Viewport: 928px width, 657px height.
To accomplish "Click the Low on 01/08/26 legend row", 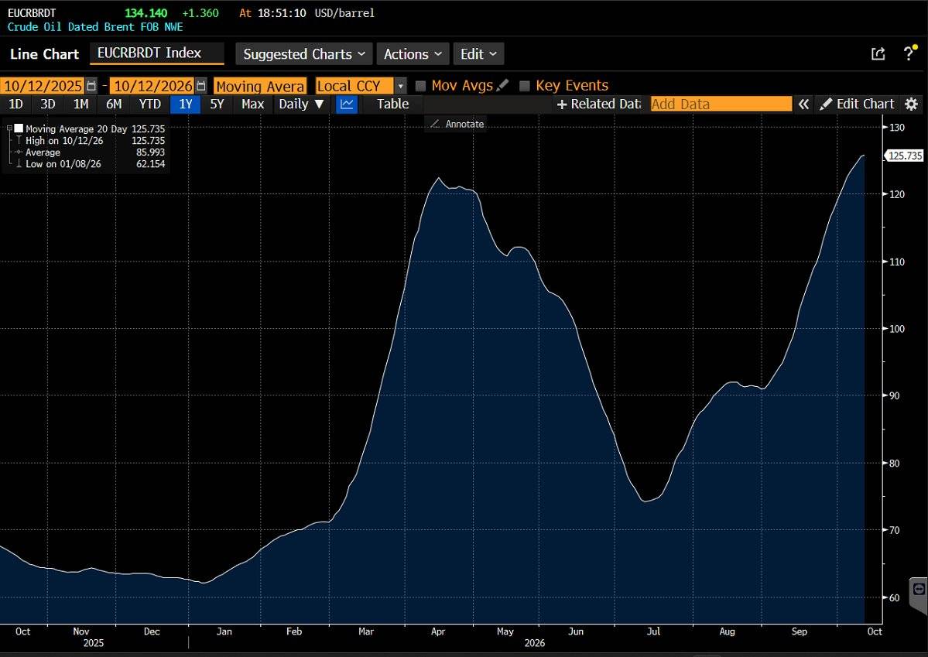I will click(90, 164).
